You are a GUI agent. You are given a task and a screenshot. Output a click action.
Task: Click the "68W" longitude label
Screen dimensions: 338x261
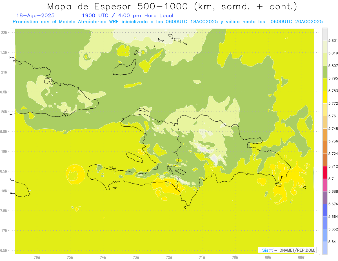tap(301, 257)
